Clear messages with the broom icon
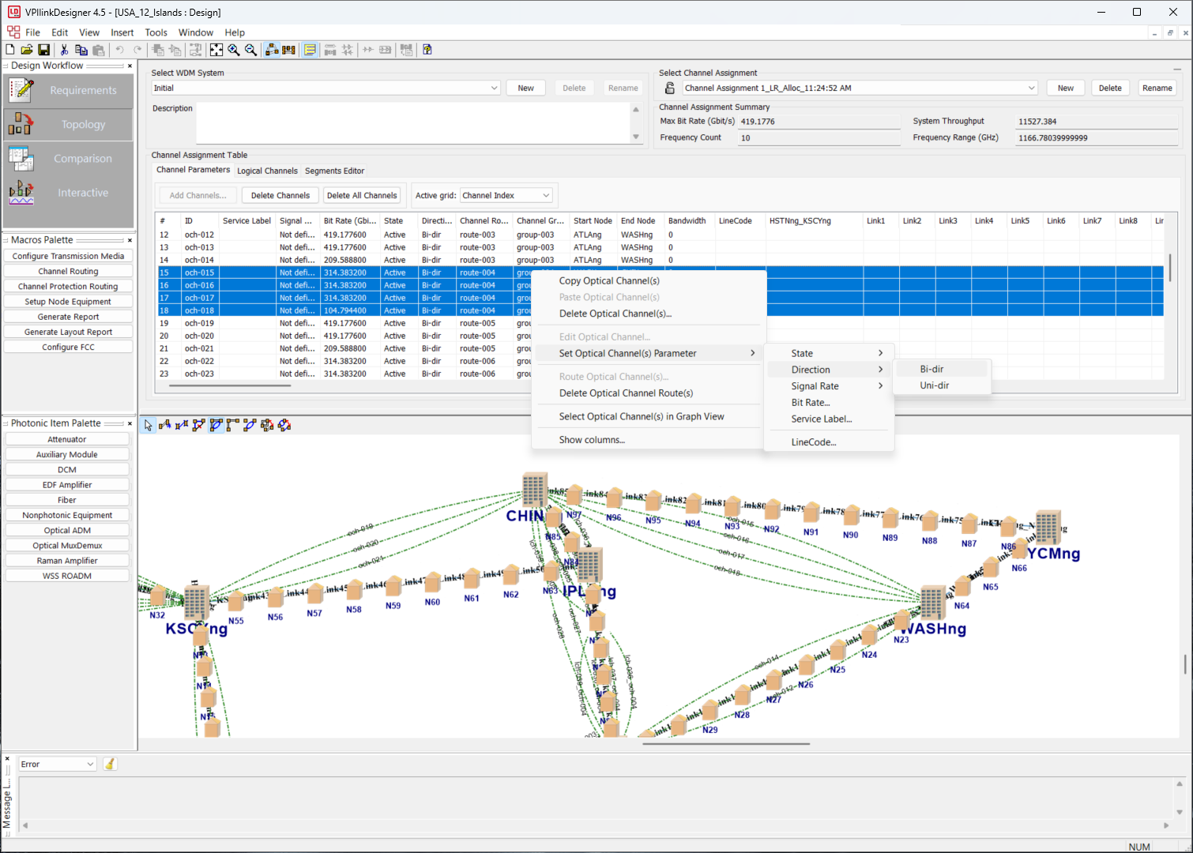The image size is (1193, 853). tap(110, 764)
